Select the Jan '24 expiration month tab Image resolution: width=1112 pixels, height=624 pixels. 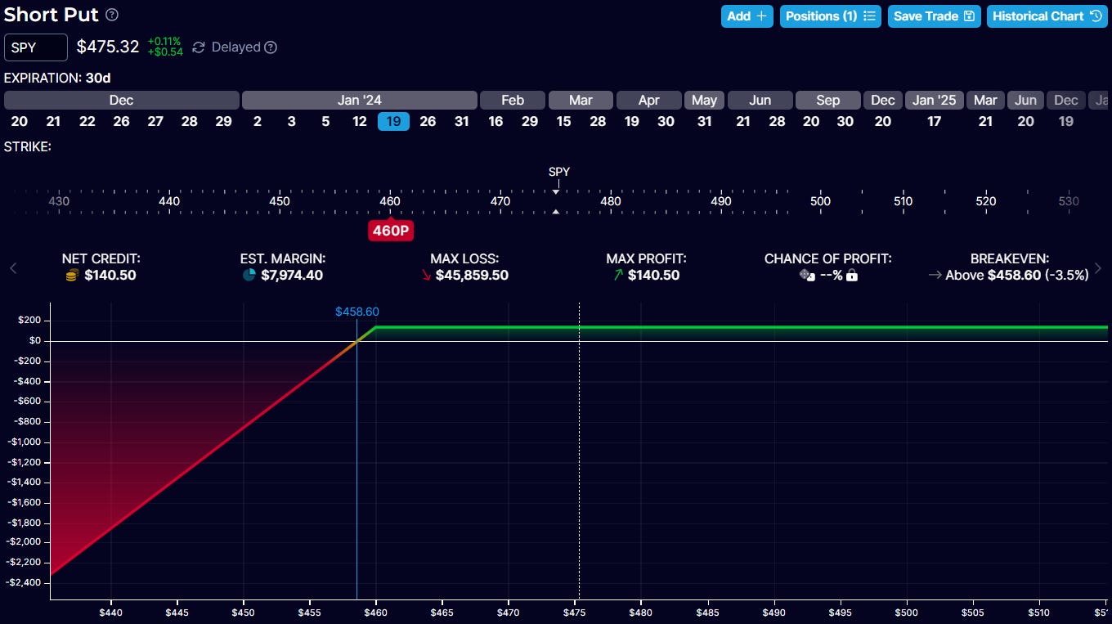click(x=360, y=100)
